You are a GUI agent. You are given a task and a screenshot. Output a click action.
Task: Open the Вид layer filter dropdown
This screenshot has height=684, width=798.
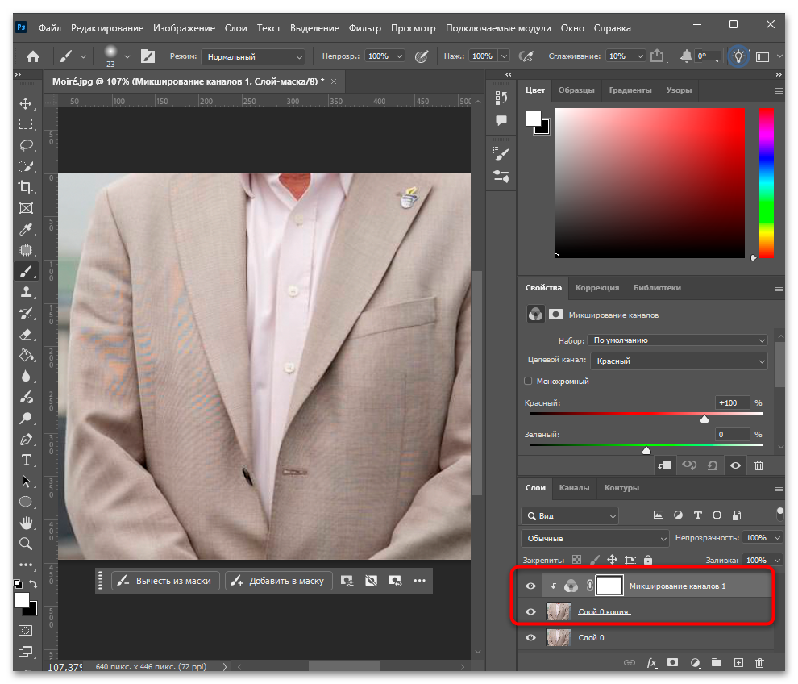(570, 516)
